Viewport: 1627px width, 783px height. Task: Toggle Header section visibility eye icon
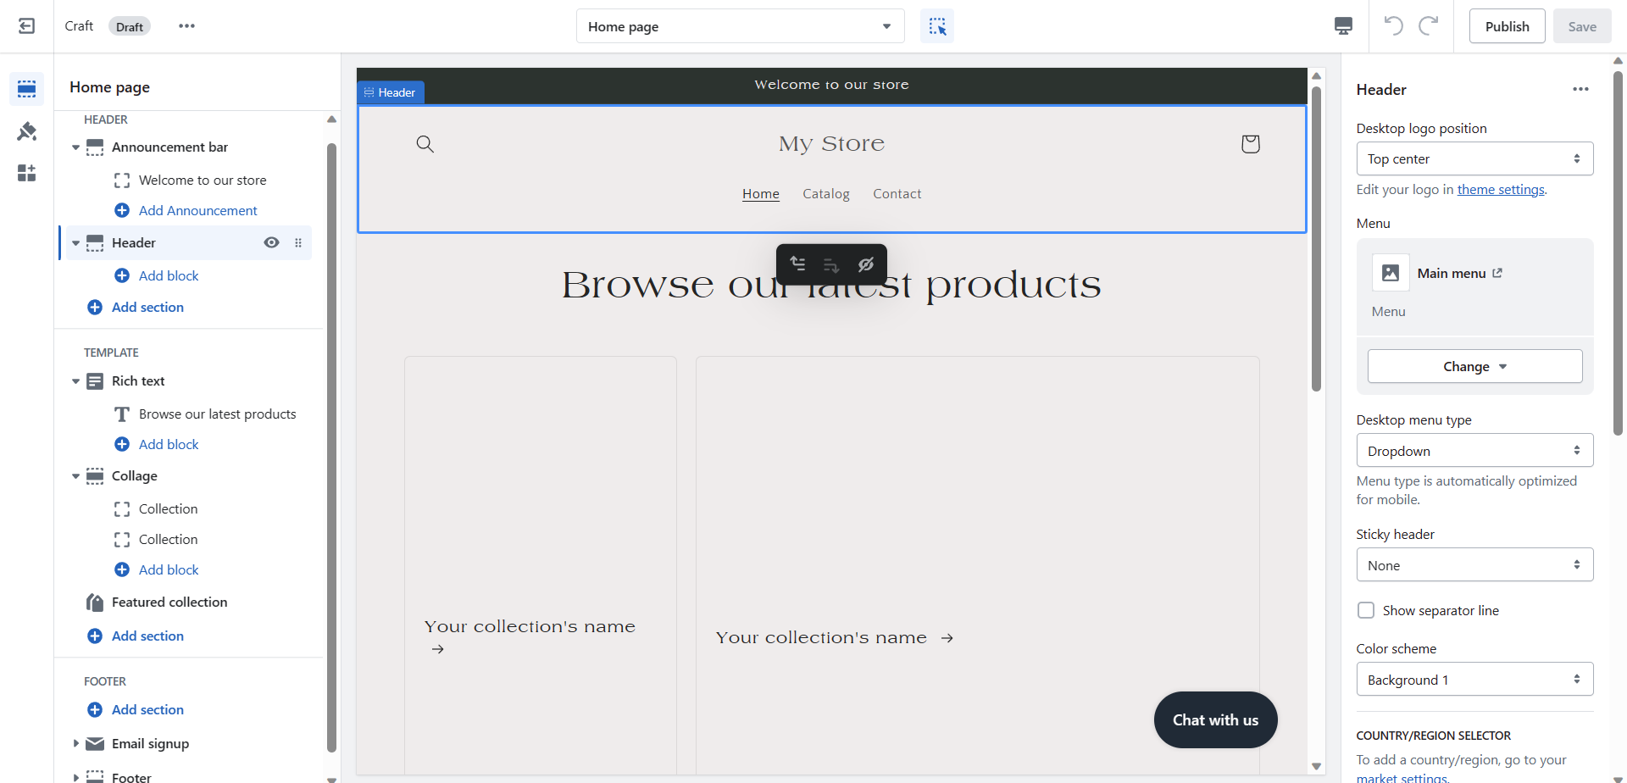[271, 242]
